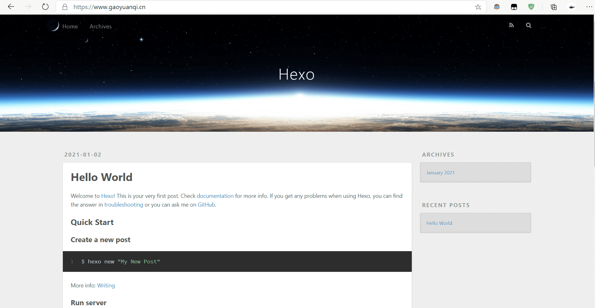Open the site search magnifier icon
Image resolution: width=595 pixels, height=308 pixels.
click(x=528, y=25)
